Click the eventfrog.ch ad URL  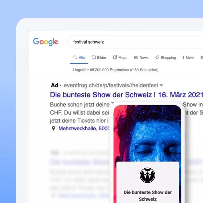pos(111,85)
